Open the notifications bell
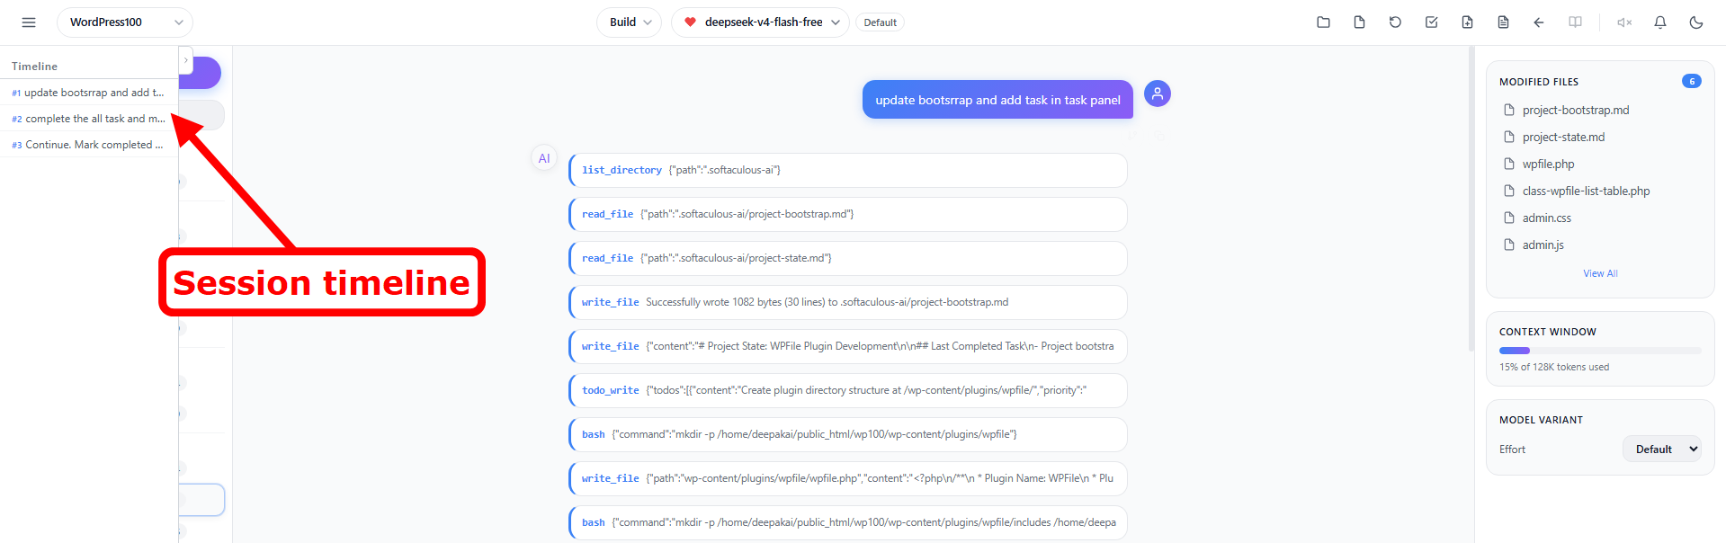Image resolution: width=1726 pixels, height=543 pixels. pyautogui.click(x=1660, y=22)
